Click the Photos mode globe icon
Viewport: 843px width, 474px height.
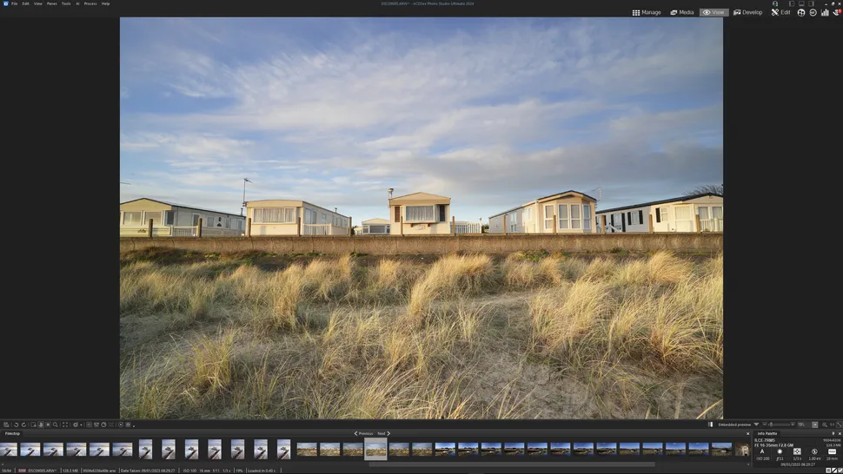pyautogui.click(x=801, y=12)
